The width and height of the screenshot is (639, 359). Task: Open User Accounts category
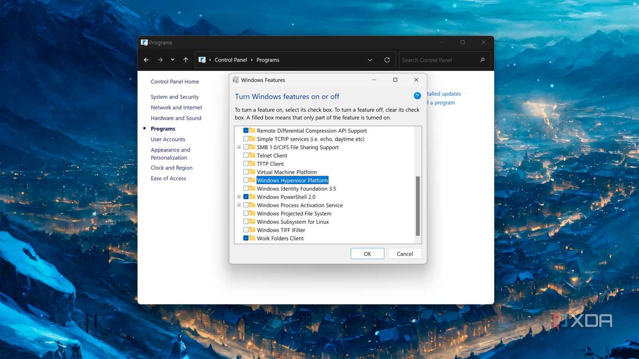(168, 140)
